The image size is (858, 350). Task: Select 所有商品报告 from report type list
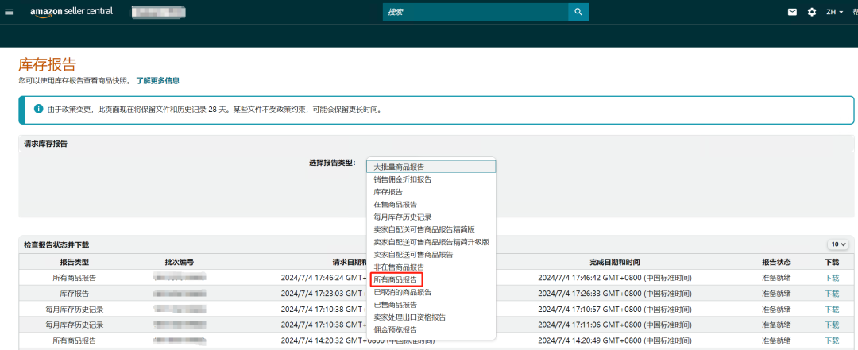pyautogui.click(x=396, y=279)
